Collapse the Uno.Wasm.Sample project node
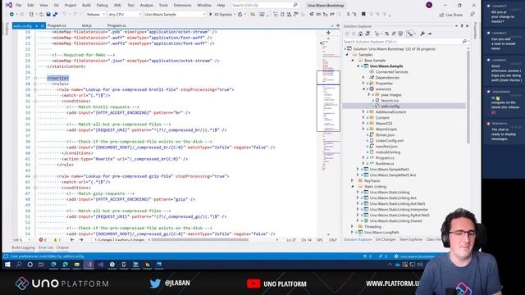Viewport: 525px width, 295px height. coord(358,66)
